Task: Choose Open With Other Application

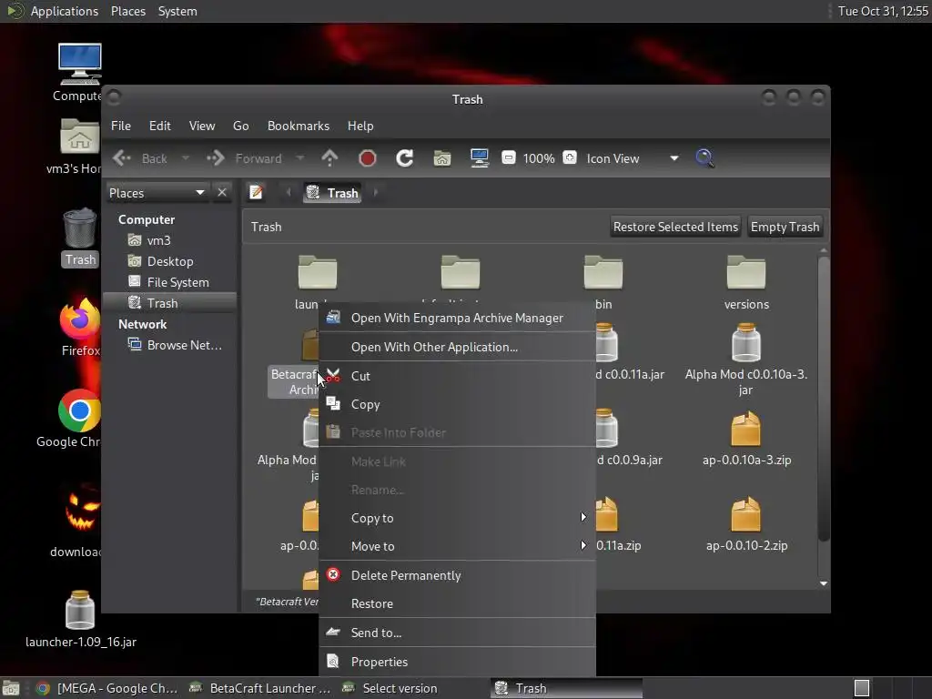Action: point(458,347)
